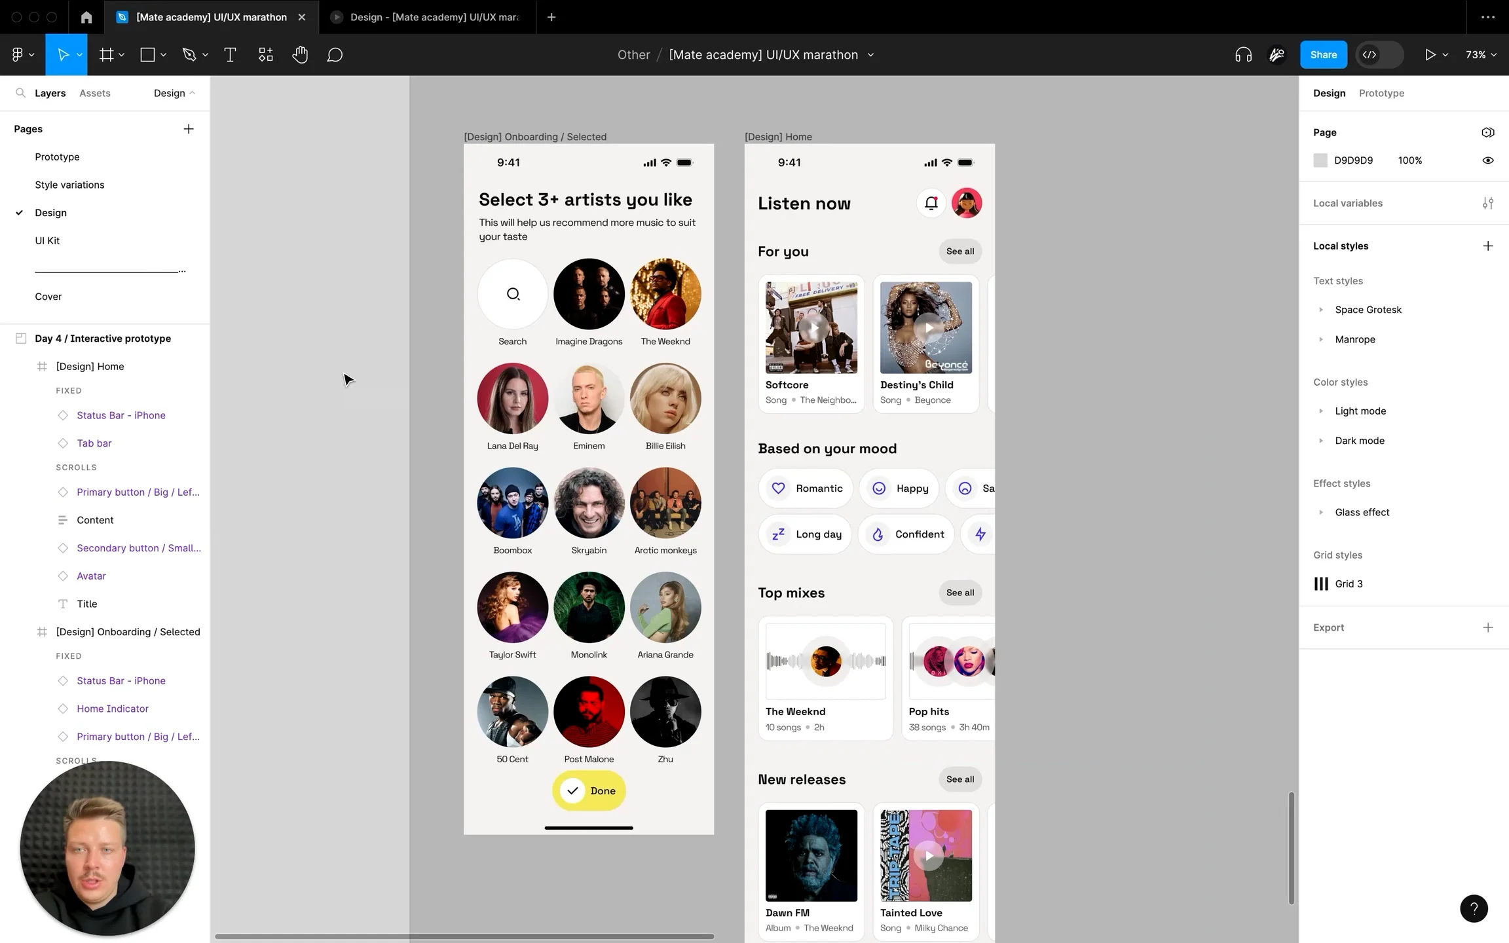Start audio conversation with headphones icon
Image resolution: width=1509 pixels, height=943 pixels.
1243,55
